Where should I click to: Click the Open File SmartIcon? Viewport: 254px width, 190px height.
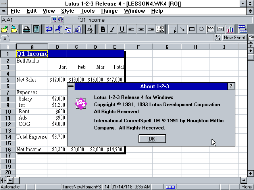(4, 29)
